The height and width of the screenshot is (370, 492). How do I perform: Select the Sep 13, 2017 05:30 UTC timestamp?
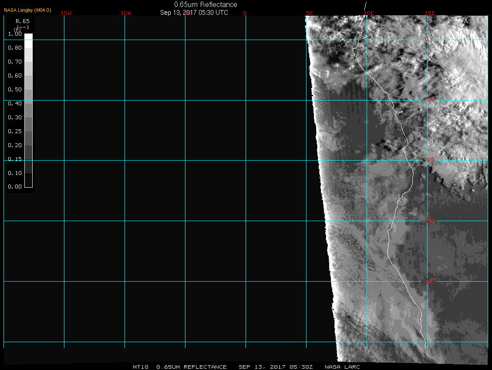point(194,12)
